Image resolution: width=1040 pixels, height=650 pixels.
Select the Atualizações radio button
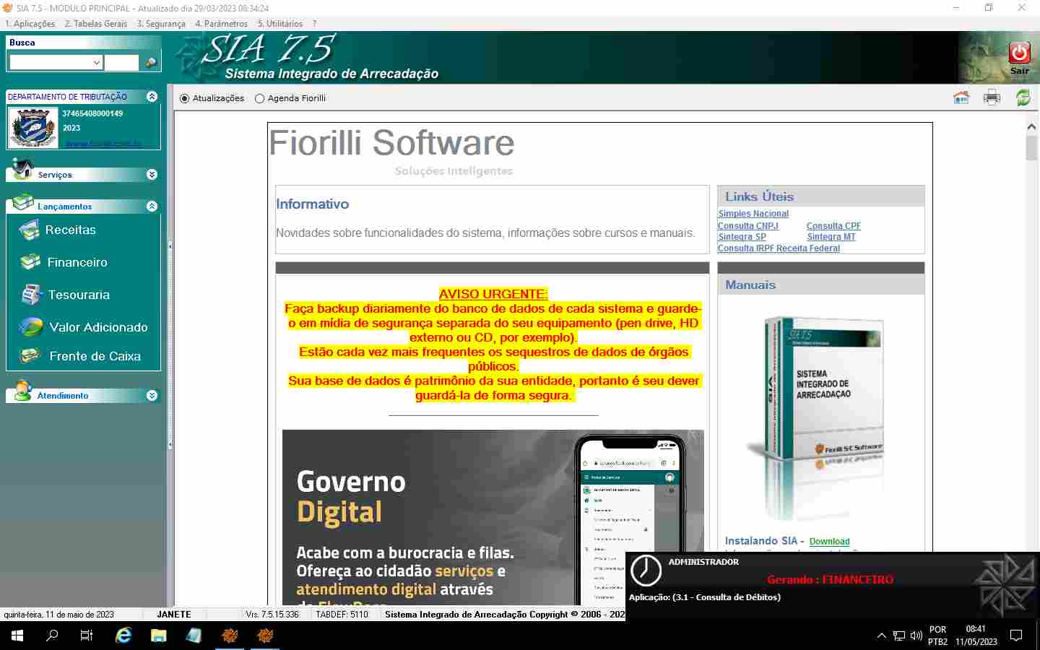[x=185, y=99]
